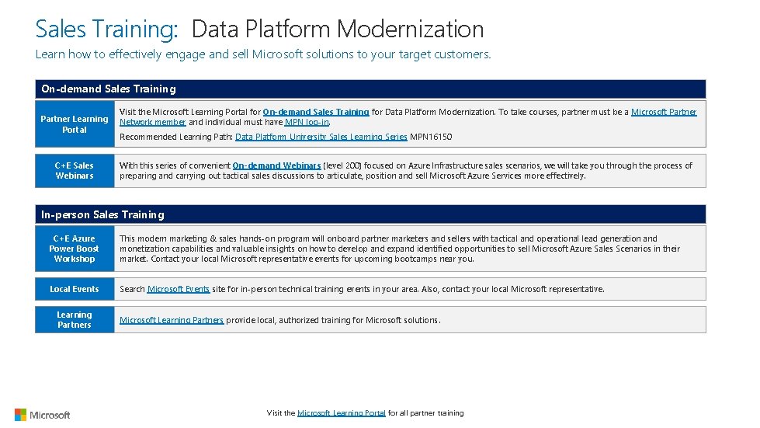
Task: Click the Sales Training slide title
Action: 259,30
